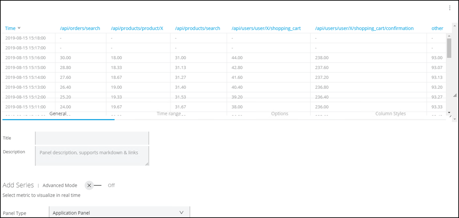
Task: Expand the Panel Type dropdown
Action: pos(119,213)
